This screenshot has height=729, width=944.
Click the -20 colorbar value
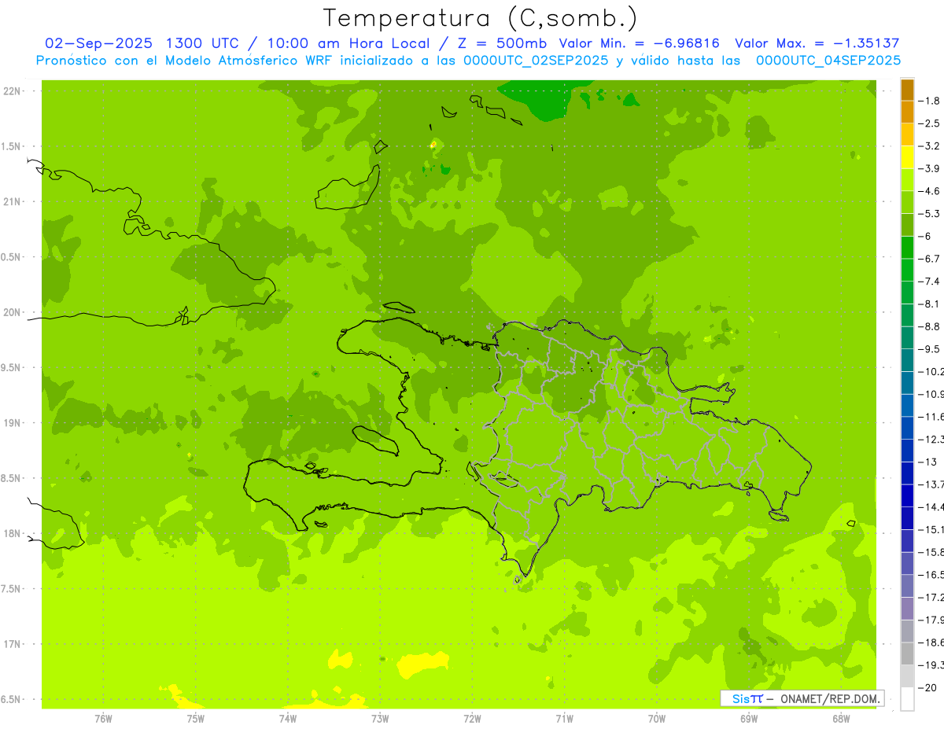click(927, 687)
